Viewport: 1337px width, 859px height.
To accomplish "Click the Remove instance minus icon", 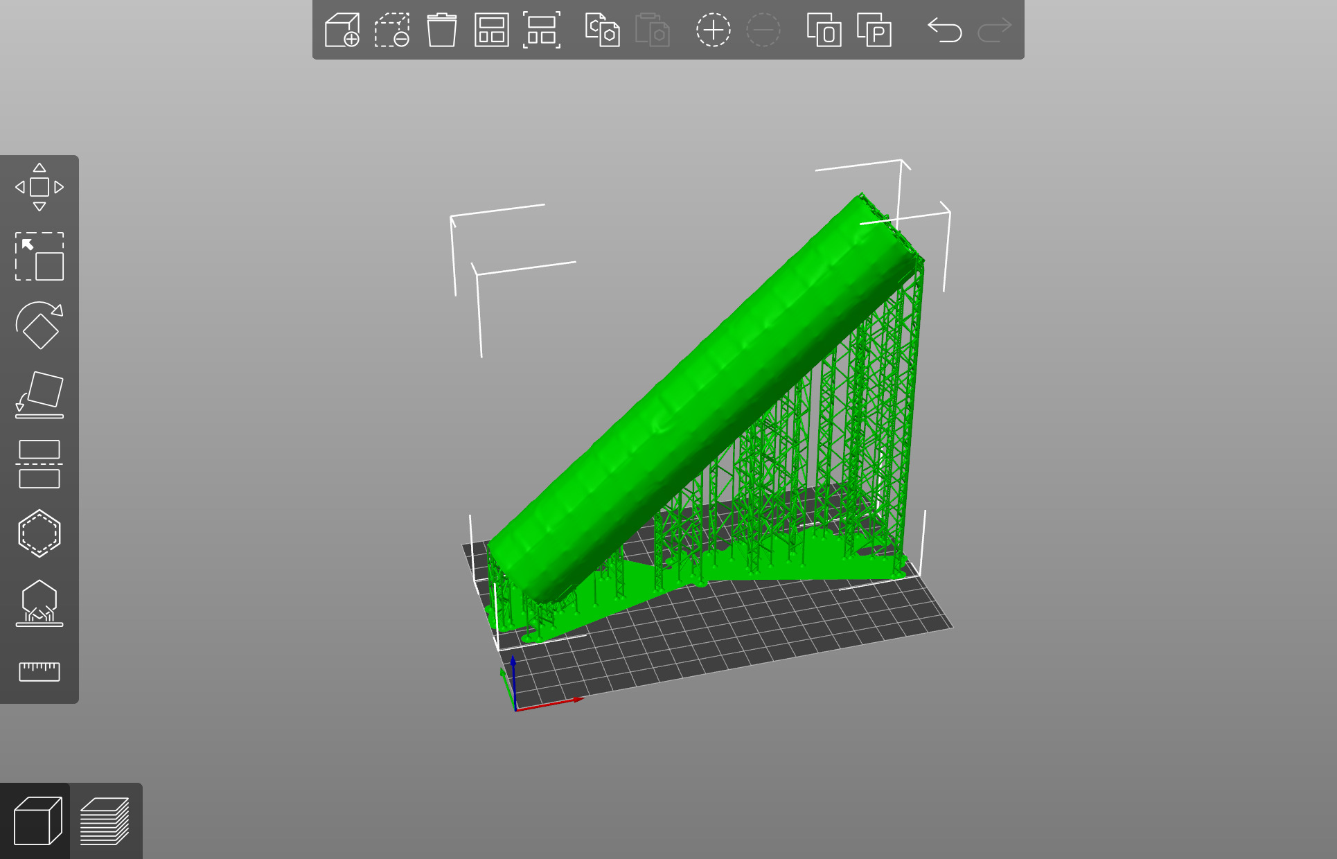I will pyautogui.click(x=763, y=30).
